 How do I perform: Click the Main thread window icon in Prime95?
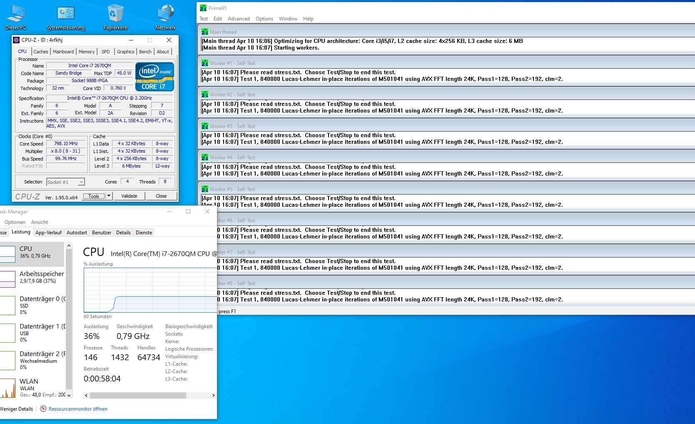click(x=205, y=32)
